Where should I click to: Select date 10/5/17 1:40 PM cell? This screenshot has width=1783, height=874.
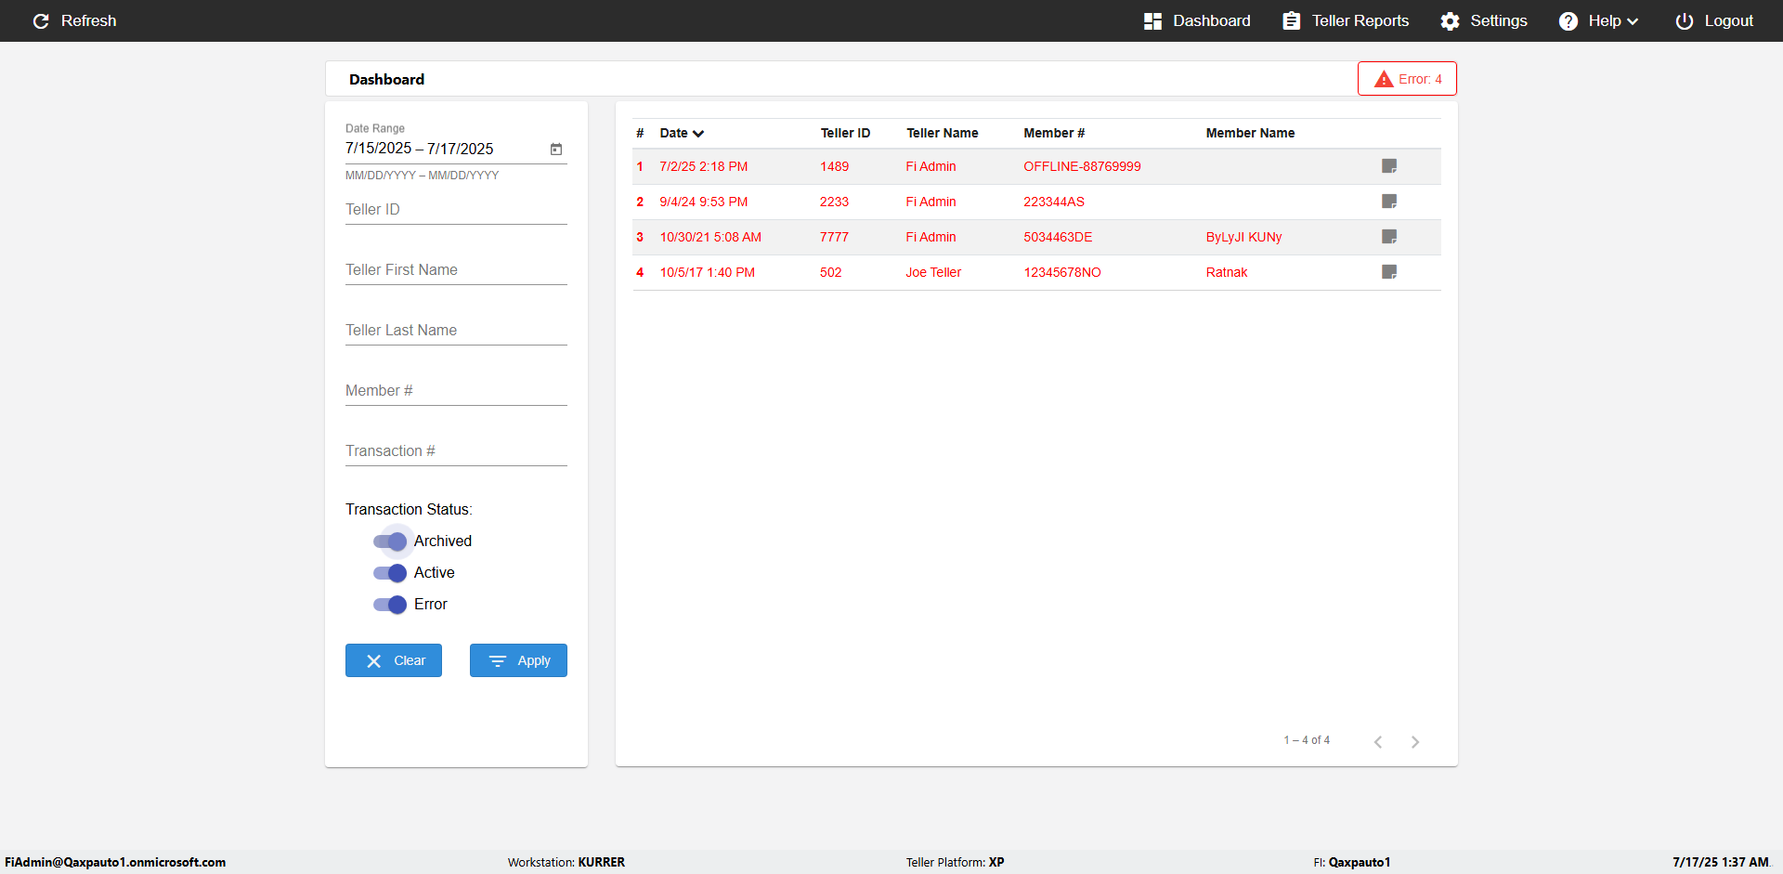click(707, 272)
